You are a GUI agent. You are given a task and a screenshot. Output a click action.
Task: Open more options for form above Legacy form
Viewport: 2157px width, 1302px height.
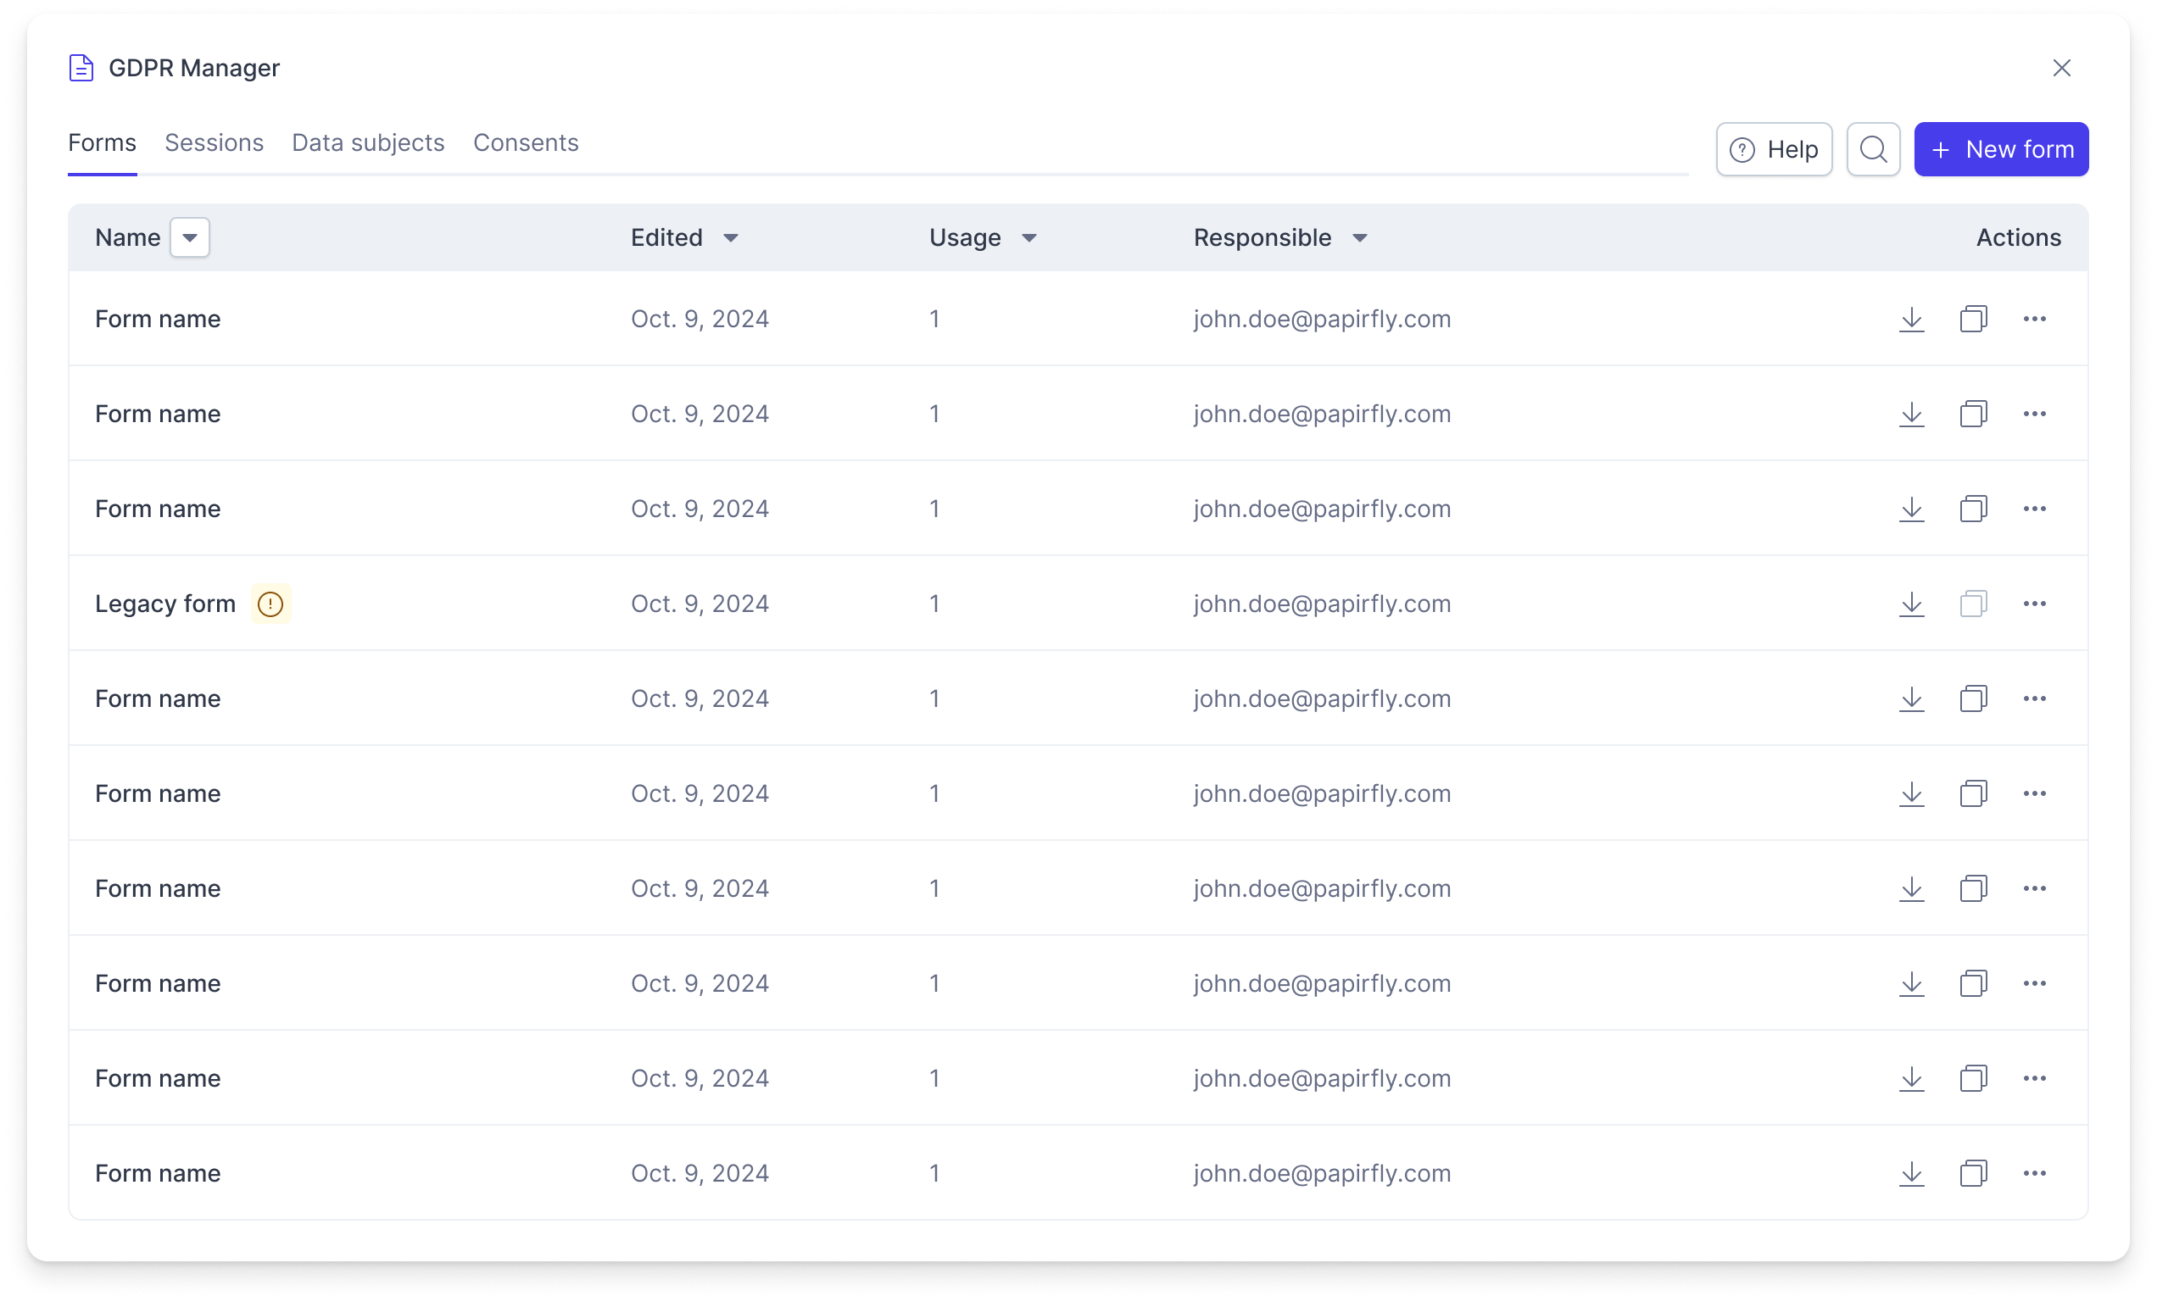2034,509
